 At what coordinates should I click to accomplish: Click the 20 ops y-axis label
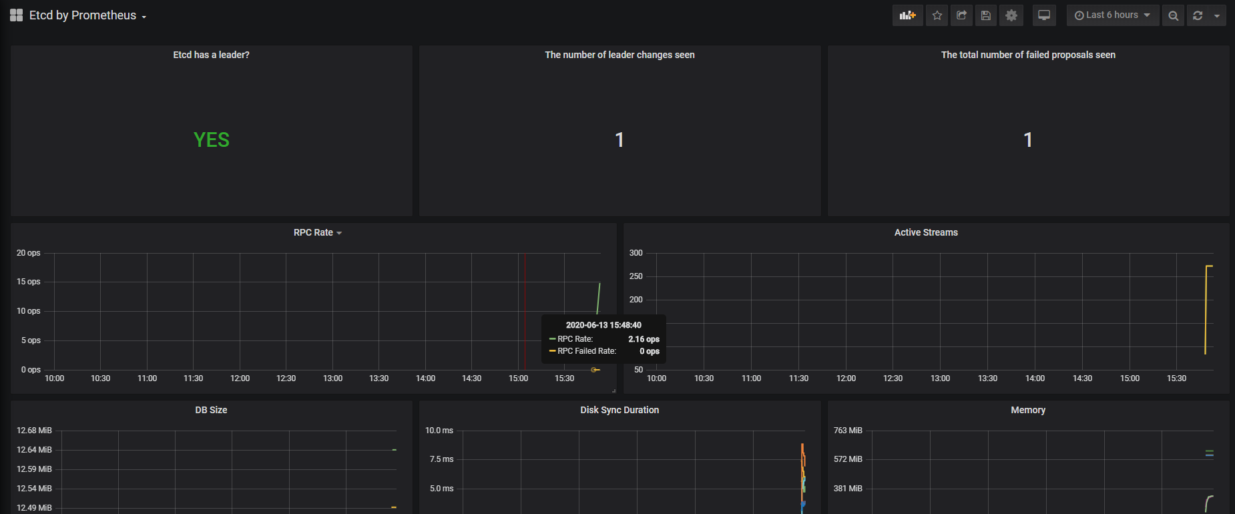point(29,253)
